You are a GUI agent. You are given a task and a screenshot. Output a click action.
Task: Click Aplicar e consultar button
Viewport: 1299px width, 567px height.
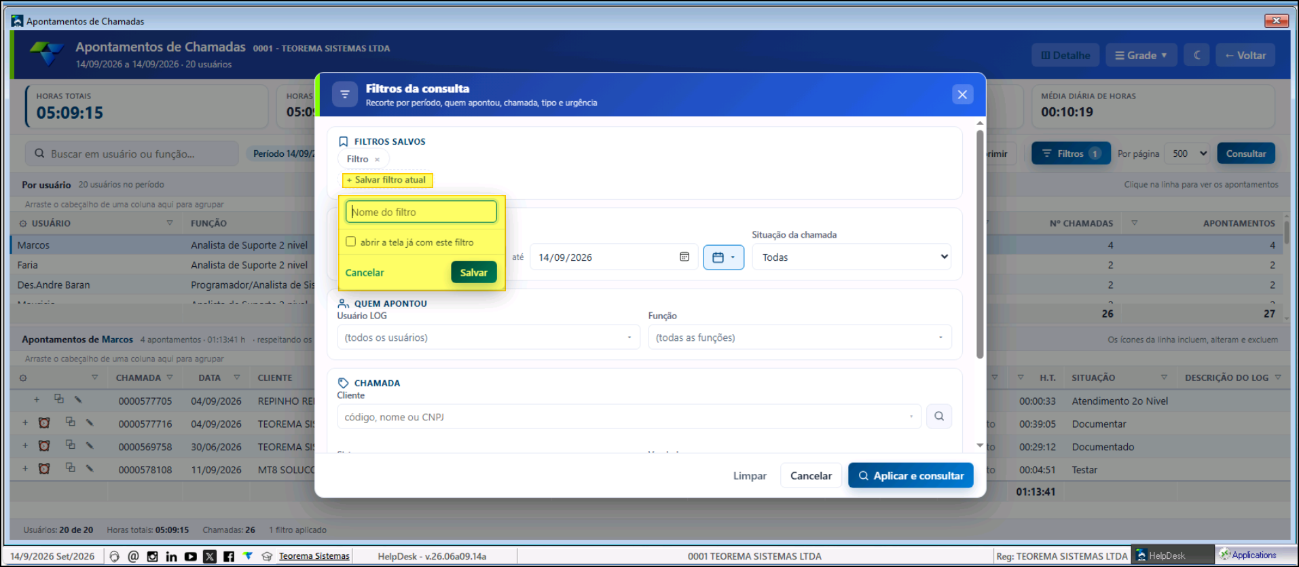click(x=911, y=475)
